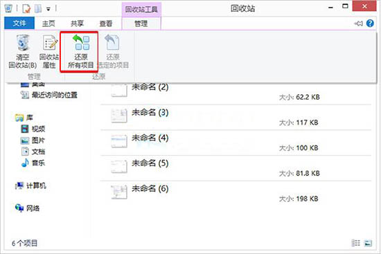Screen dimensions: 381x254
Task: Click thumbnail of 未命名 (4)
Action: [x=119, y=141]
